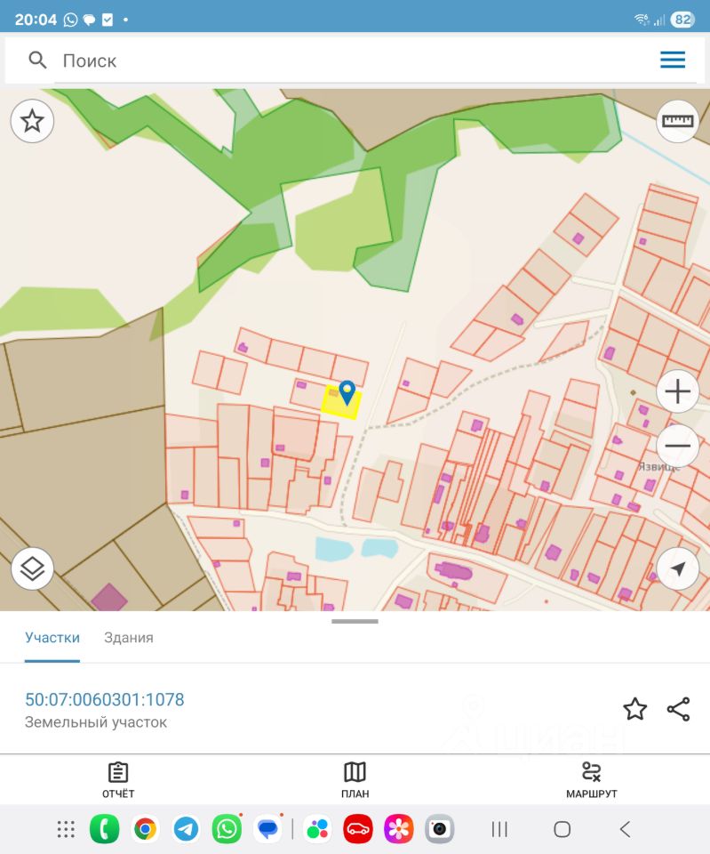Center the map on my location
The image size is (710, 854).
tap(677, 568)
